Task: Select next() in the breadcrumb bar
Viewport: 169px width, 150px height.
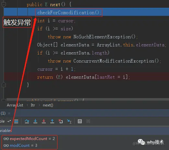Action: point(48,105)
